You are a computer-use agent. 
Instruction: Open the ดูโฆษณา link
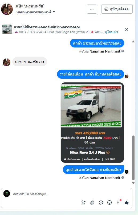click(x=112, y=32)
